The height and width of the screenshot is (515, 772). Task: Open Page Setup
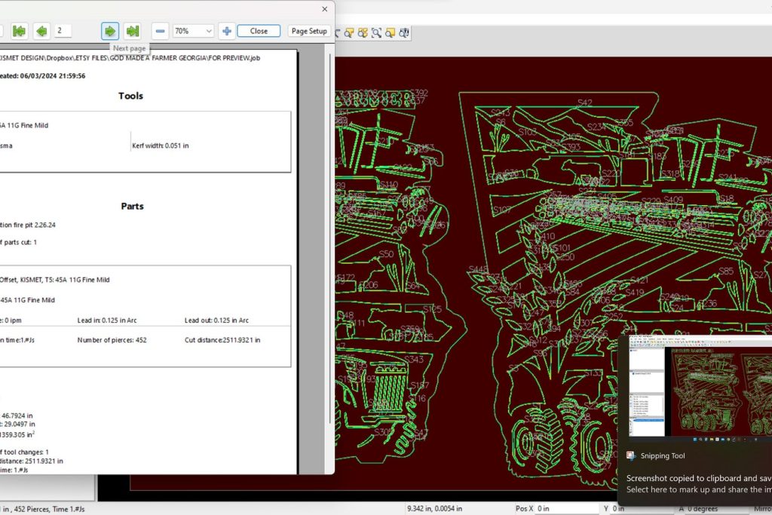[x=309, y=31]
